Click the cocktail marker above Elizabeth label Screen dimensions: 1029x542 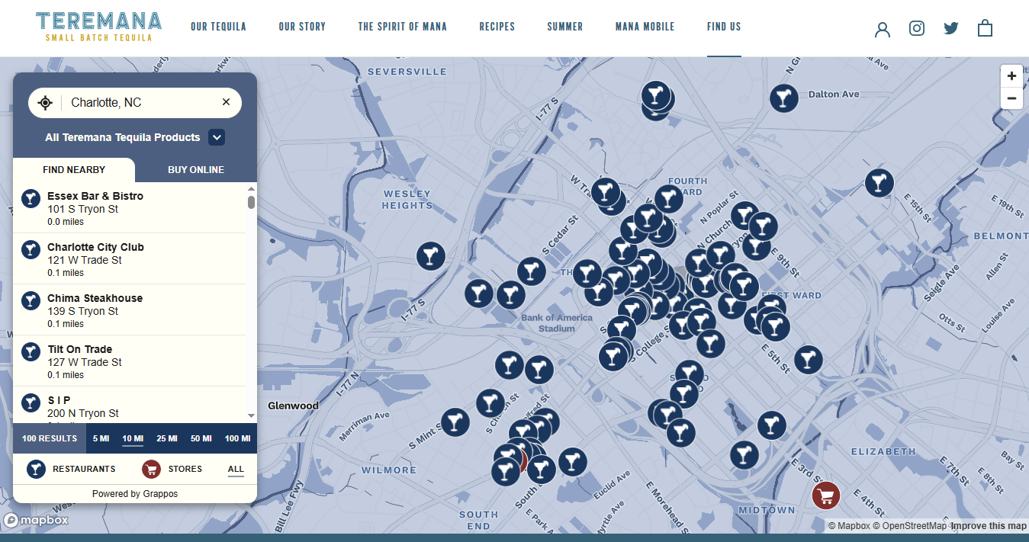(x=771, y=425)
